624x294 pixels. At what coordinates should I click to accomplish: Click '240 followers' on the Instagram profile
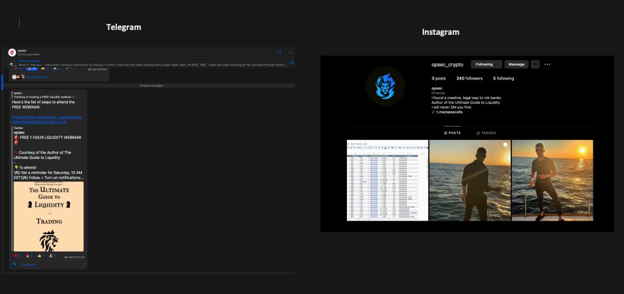click(x=470, y=78)
